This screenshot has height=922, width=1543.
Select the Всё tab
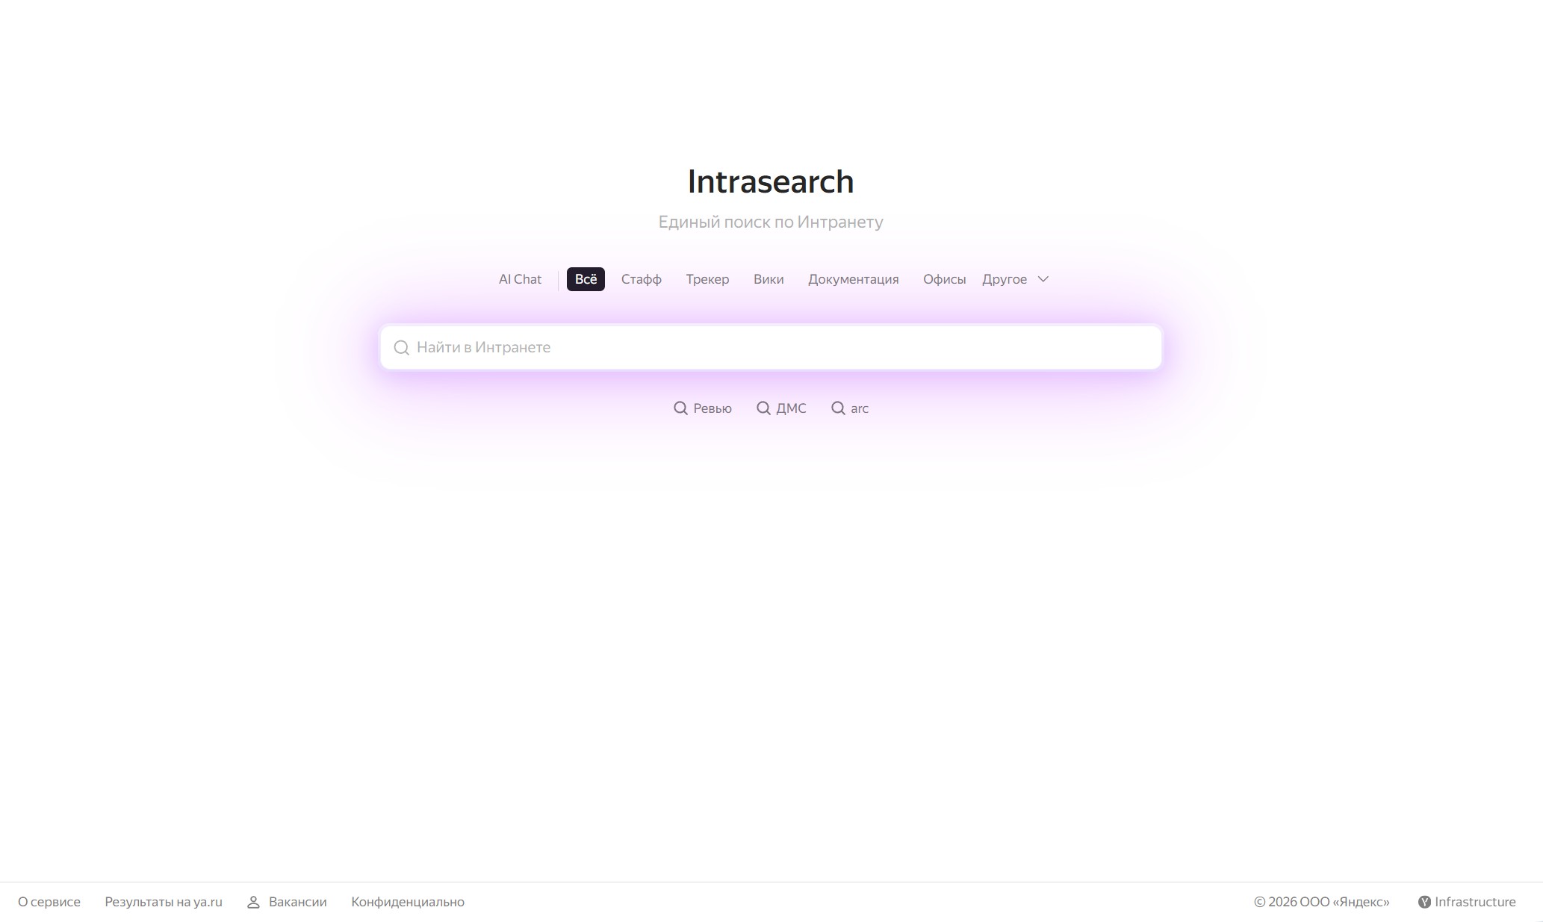tap(586, 279)
